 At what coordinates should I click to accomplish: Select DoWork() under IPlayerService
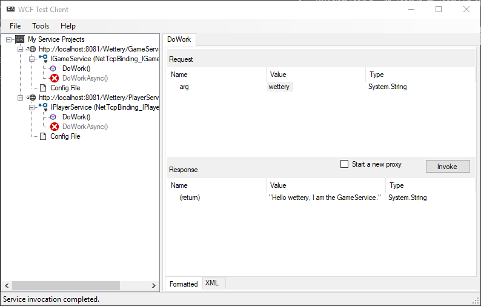point(76,117)
